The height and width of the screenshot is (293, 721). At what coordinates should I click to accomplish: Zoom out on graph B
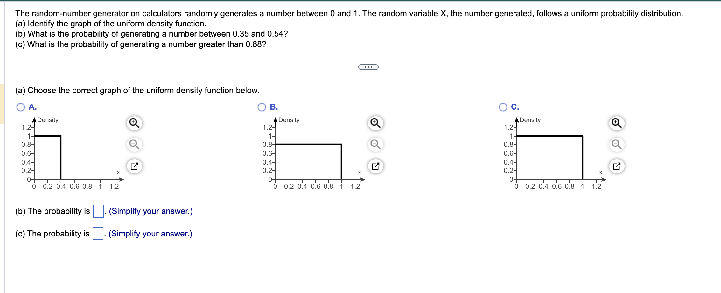(x=375, y=144)
